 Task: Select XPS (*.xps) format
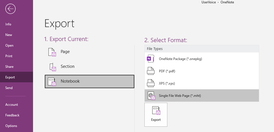click(202, 83)
